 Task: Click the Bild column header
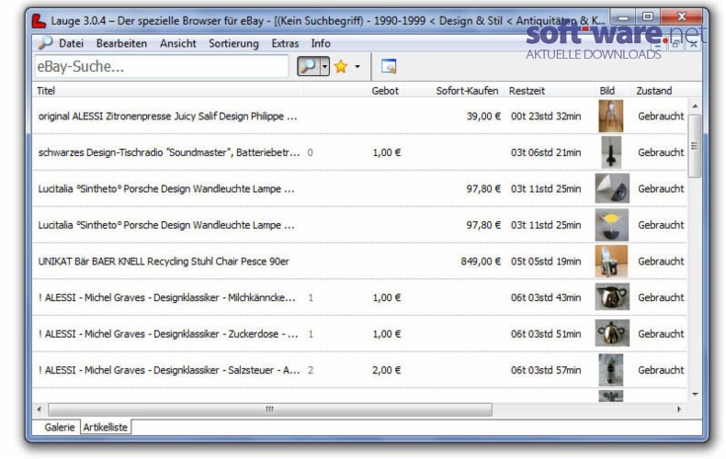click(607, 91)
